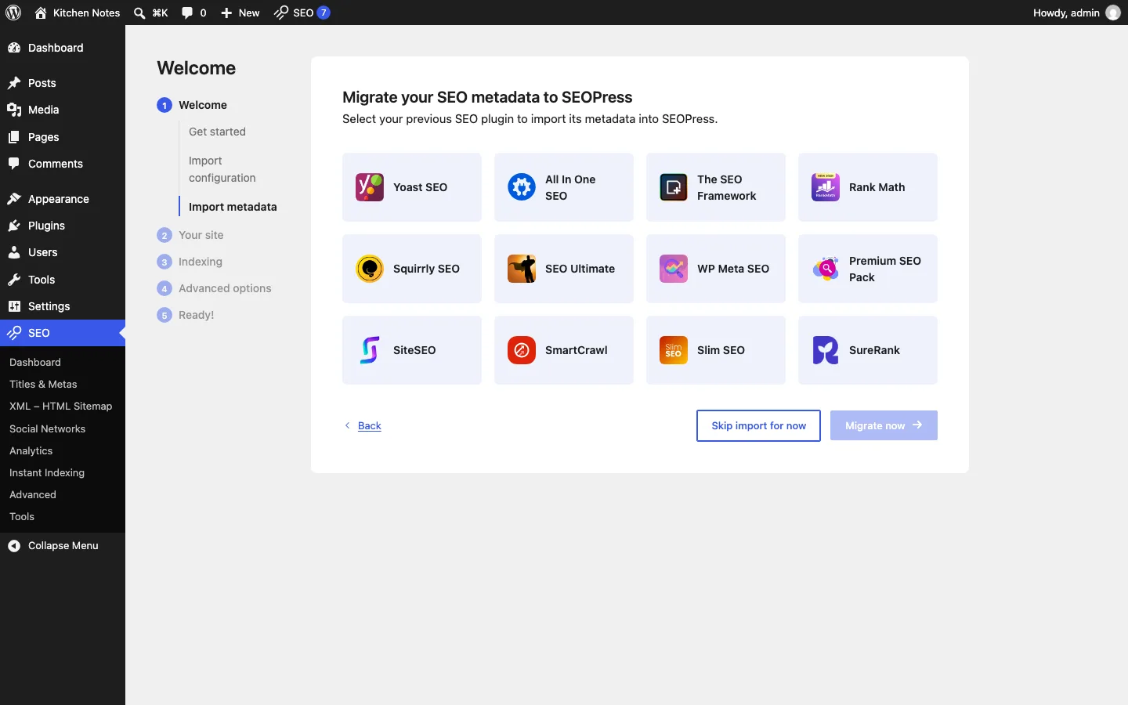1128x705 pixels.
Task: Open XML – HTML Sitemap submenu
Action: point(63,406)
